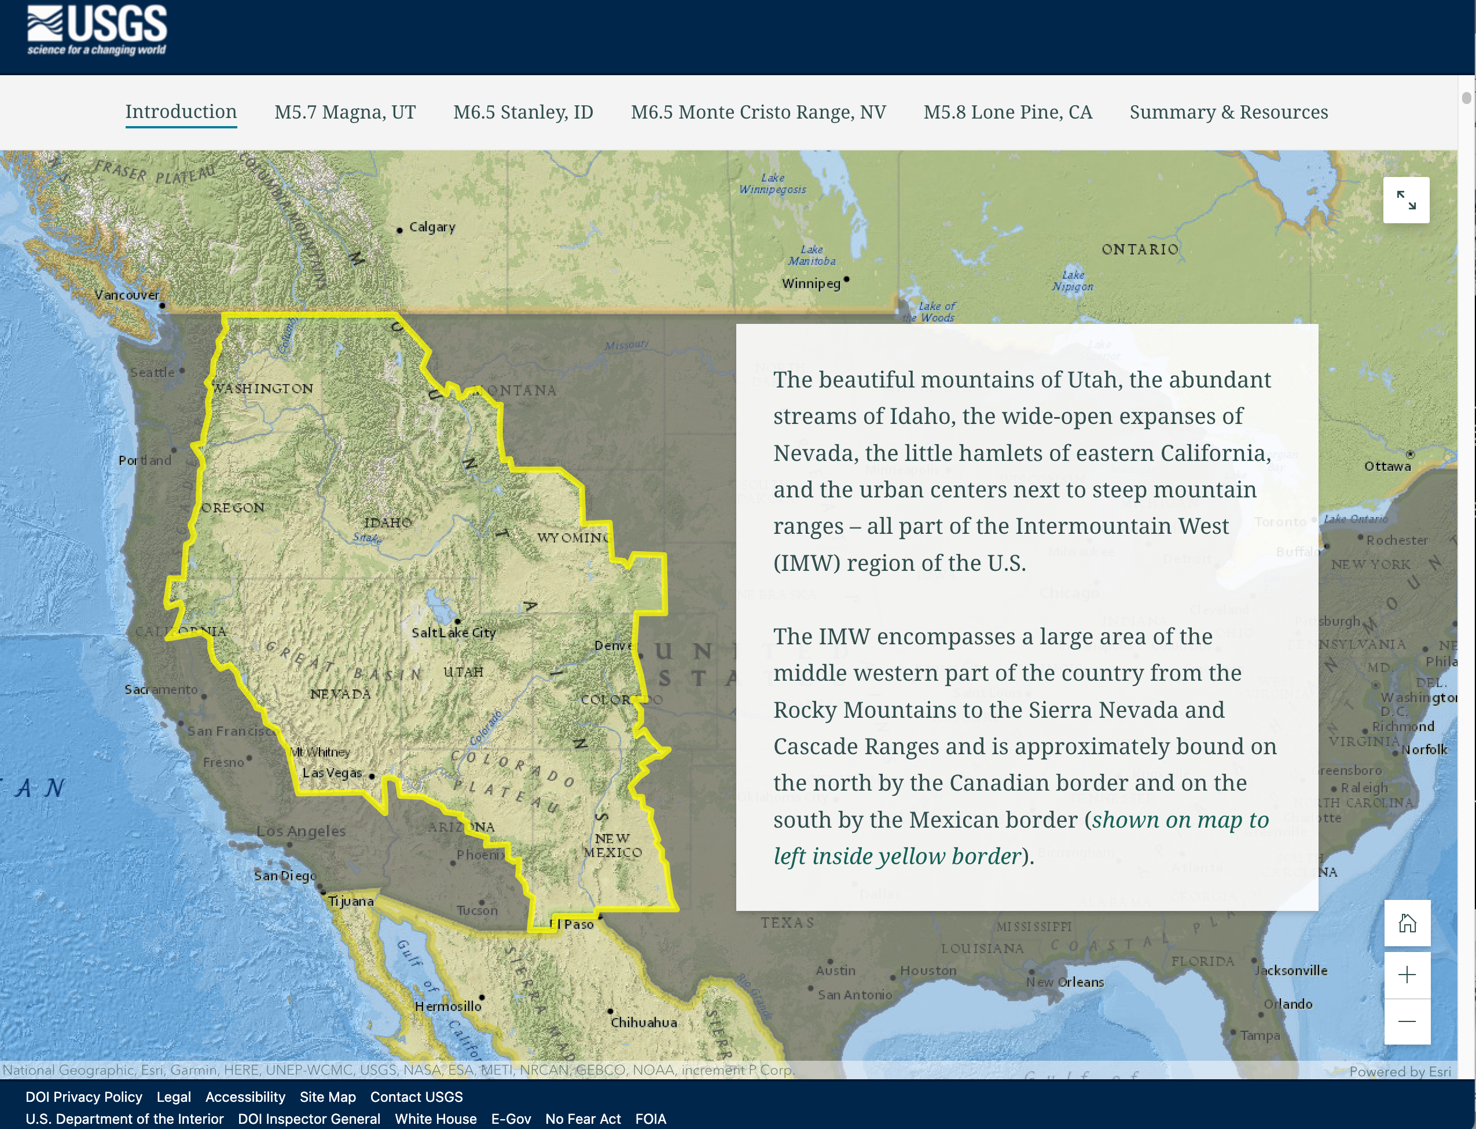Click the WASHINGTON state label

(263, 389)
